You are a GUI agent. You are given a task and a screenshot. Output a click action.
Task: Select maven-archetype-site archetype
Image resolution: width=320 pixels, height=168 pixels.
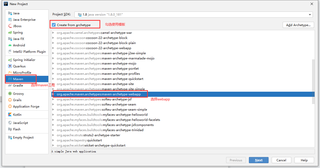(x=183, y=84)
